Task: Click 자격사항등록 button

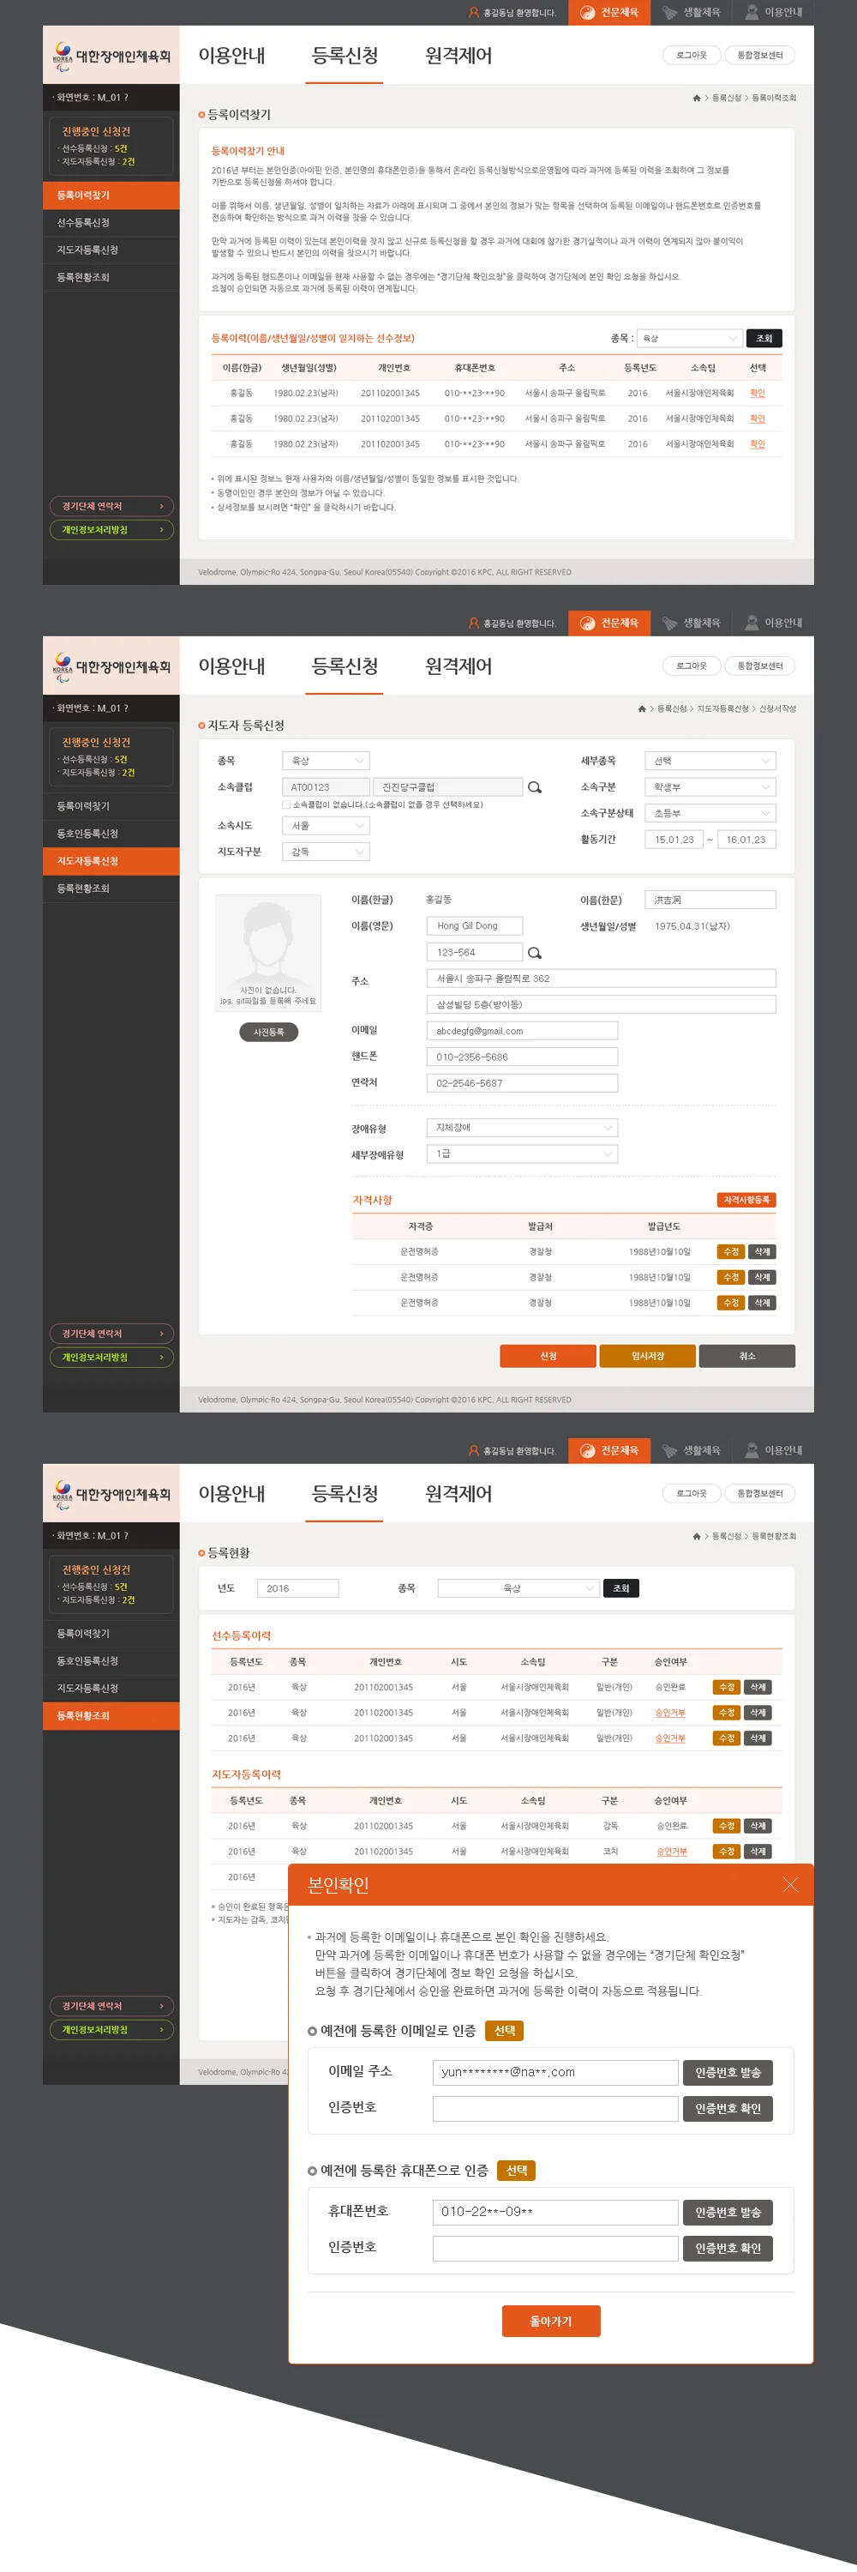Action: point(746,1200)
